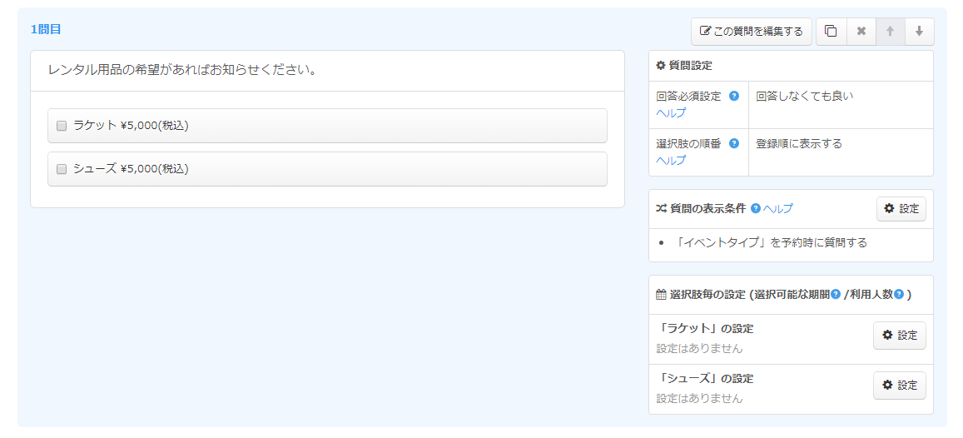Open the ヘルプ link under 回答必須設定
The image size is (963, 438).
point(671,112)
